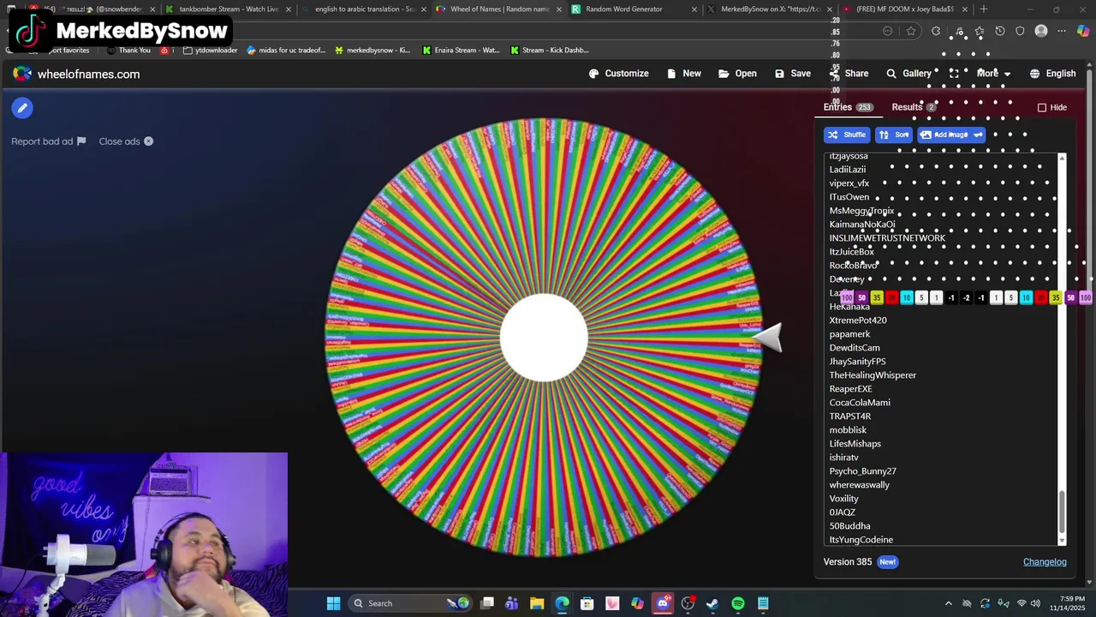Select the entry XtremePot420

[x=858, y=320]
